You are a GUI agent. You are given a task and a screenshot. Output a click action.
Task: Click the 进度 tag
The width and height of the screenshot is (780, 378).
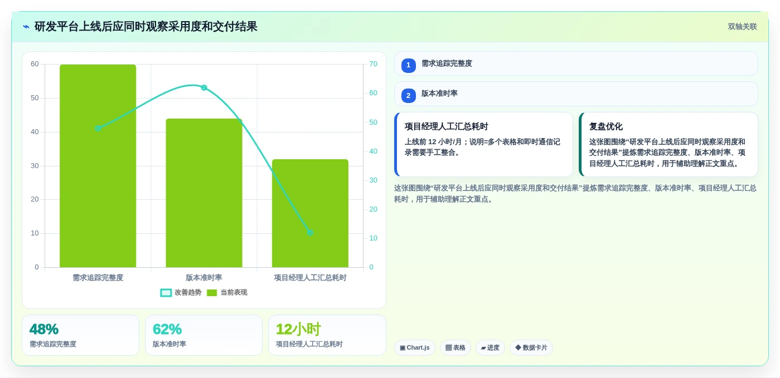490,348
